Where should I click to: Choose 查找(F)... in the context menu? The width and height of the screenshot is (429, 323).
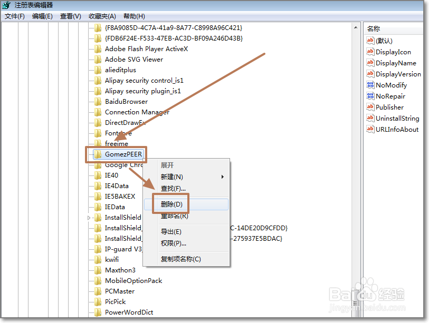tap(186, 189)
